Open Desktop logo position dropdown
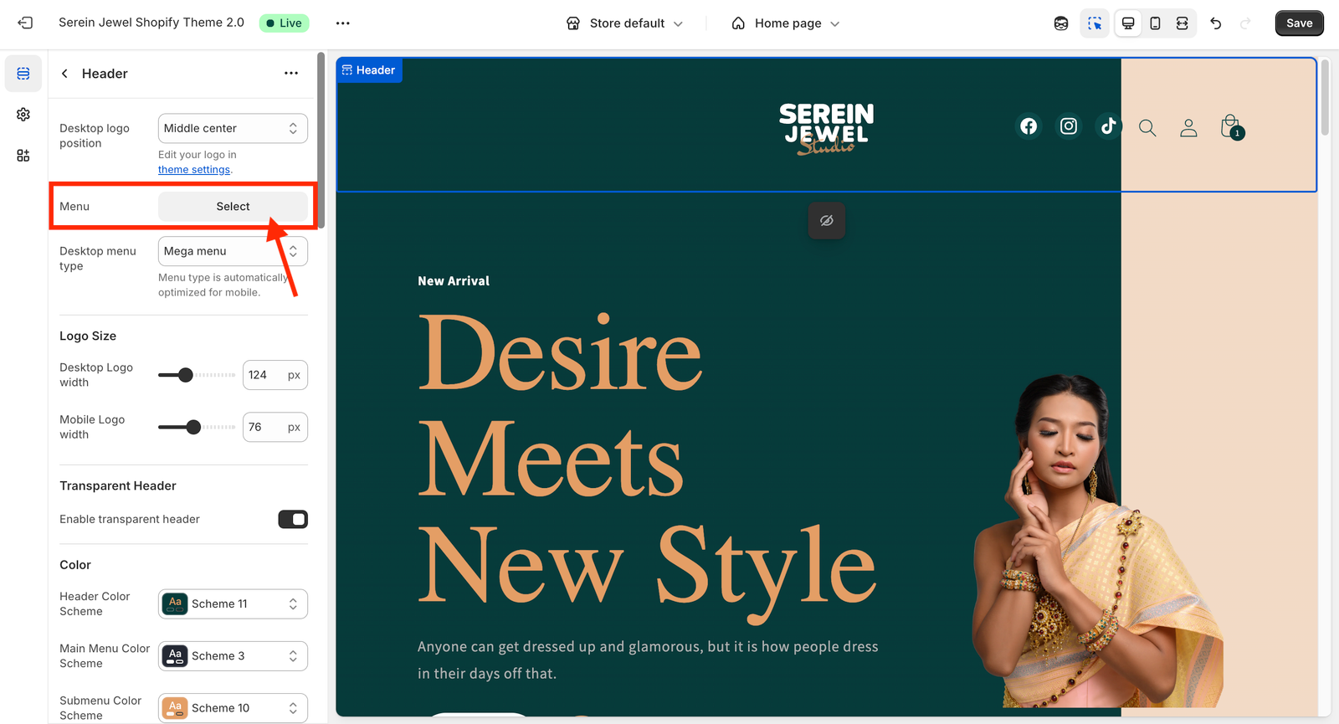Image resolution: width=1339 pixels, height=724 pixels. coord(233,129)
